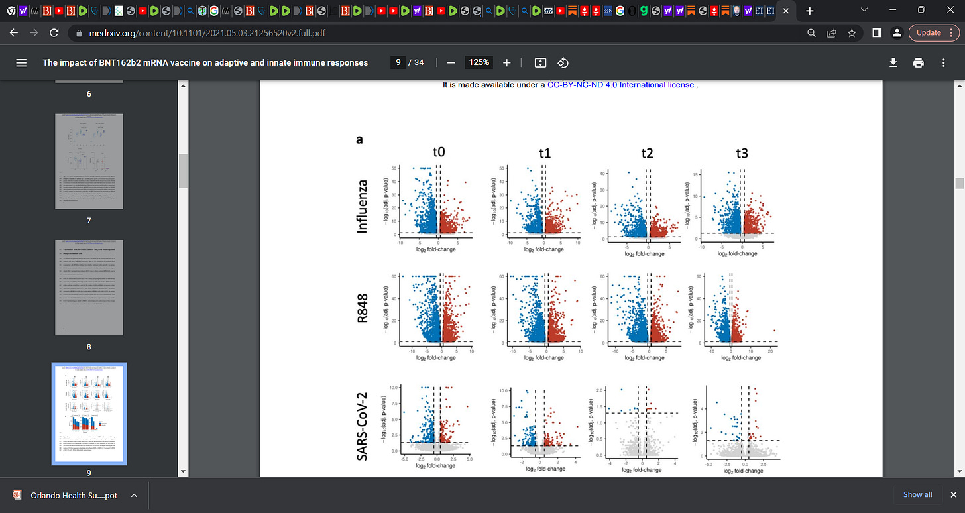Bookmark this page with the star icon
Image resolution: width=965 pixels, height=513 pixels.
pos(852,32)
